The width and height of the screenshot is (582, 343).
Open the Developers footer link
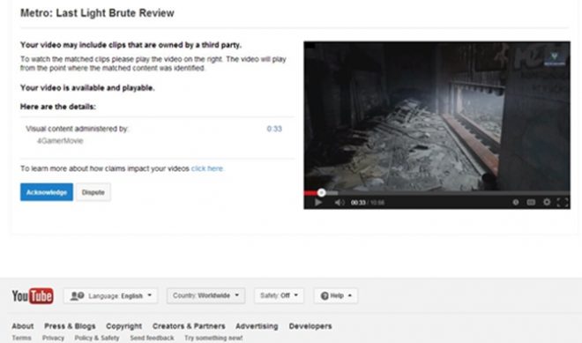pyautogui.click(x=310, y=326)
